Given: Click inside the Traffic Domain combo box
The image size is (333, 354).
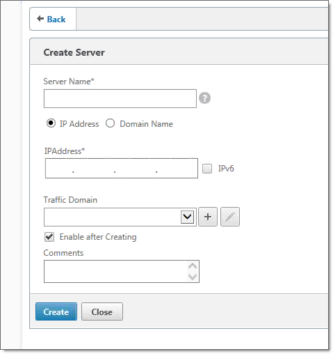Looking at the screenshot, I should [x=120, y=217].
